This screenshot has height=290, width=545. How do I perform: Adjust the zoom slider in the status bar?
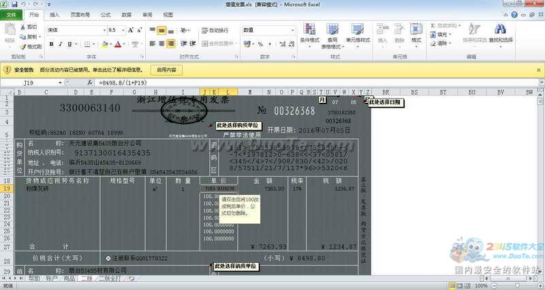517,286
